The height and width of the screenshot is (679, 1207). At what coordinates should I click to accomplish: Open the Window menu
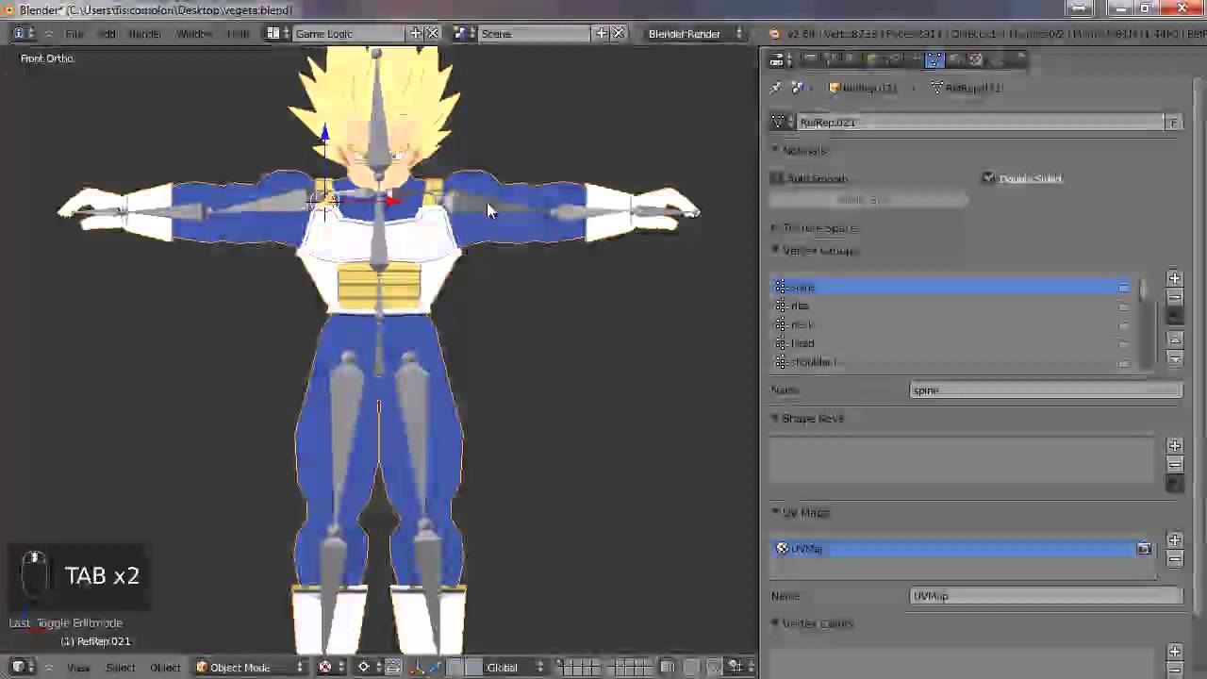click(193, 34)
